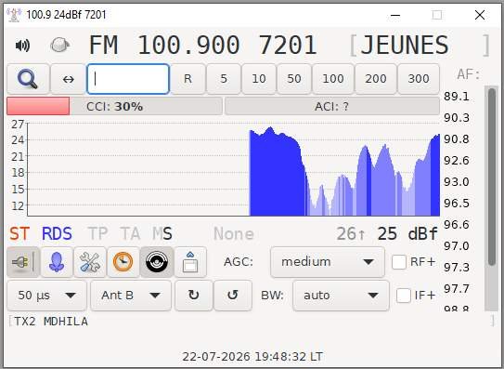Mute audio with the speaker icon
Viewport: 504px width, 369px height.
coord(23,46)
